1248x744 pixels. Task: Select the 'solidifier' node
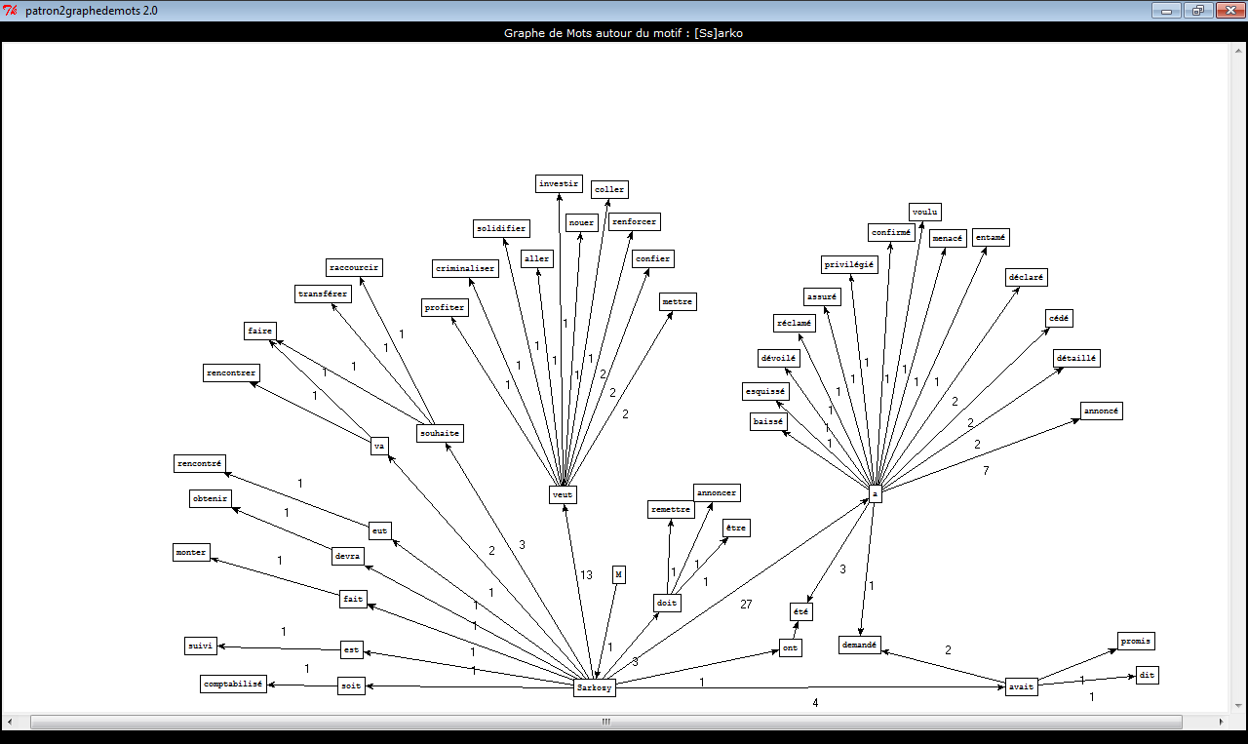pyautogui.click(x=502, y=228)
